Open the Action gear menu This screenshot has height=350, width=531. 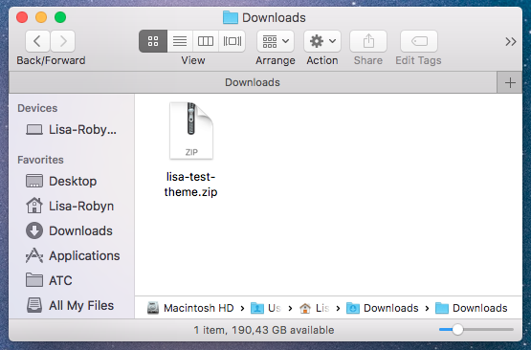point(322,41)
